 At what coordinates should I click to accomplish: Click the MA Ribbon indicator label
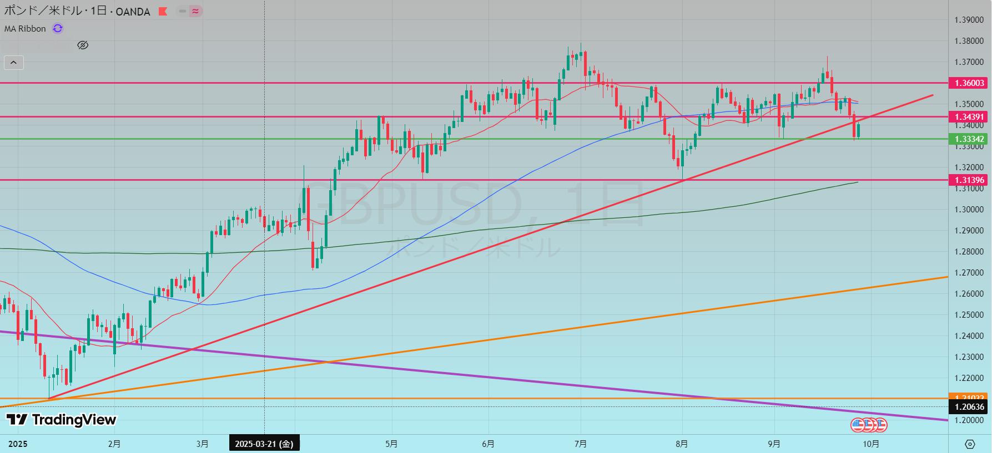pos(26,29)
